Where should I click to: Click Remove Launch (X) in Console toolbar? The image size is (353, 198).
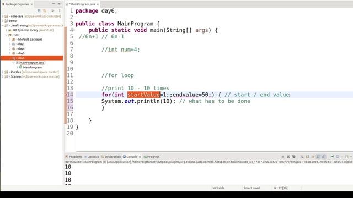[288, 157]
